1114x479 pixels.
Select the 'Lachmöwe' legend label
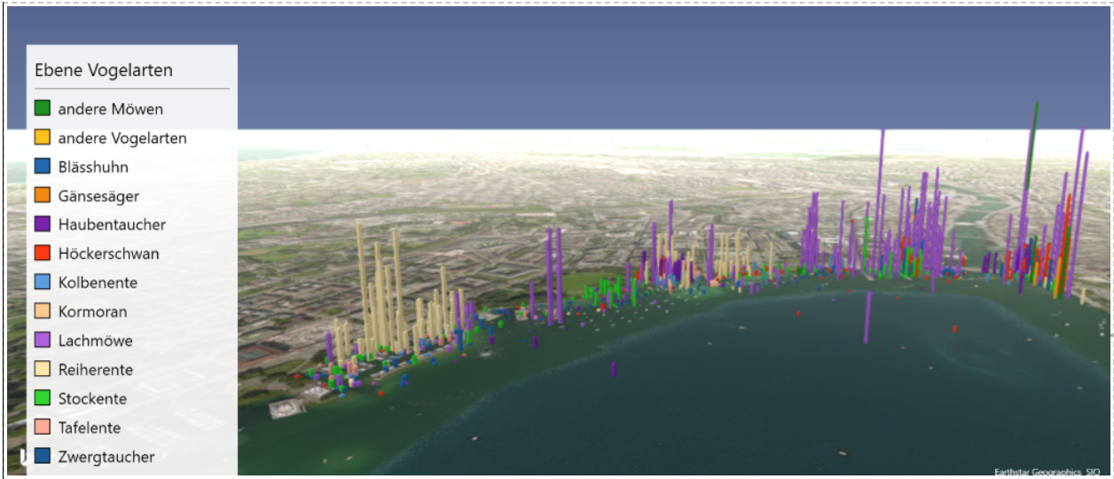click(x=96, y=341)
